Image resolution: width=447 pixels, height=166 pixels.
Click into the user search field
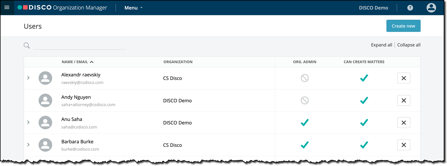79,45
